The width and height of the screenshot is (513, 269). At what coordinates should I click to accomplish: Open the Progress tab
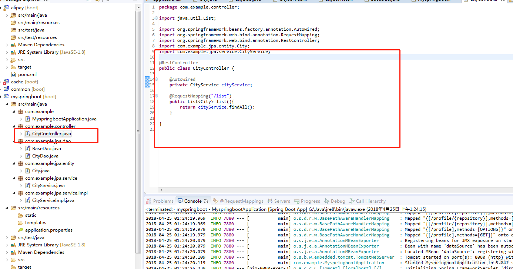point(307,201)
